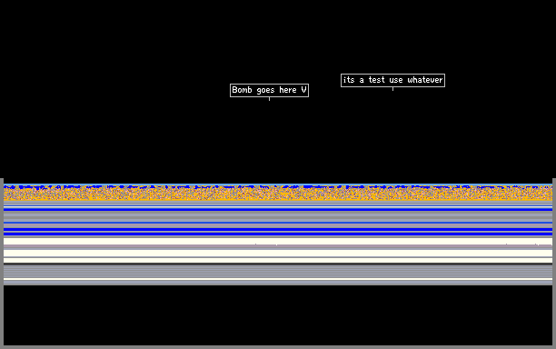
Task: Click the dark charcoal thin stripe
Action: pyautogui.click(x=278, y=264)
